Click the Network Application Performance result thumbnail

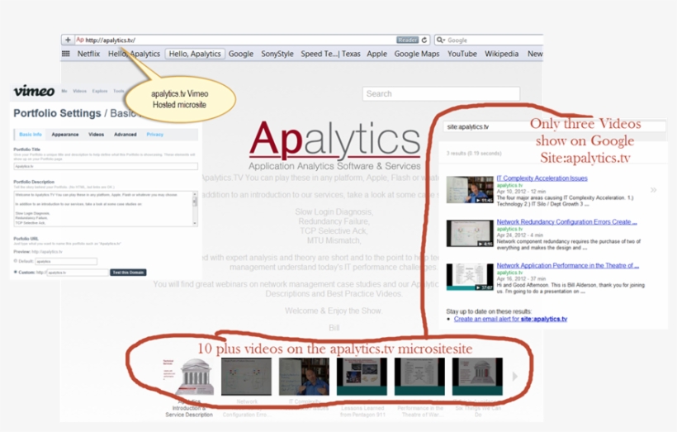[x=470, y=277]
